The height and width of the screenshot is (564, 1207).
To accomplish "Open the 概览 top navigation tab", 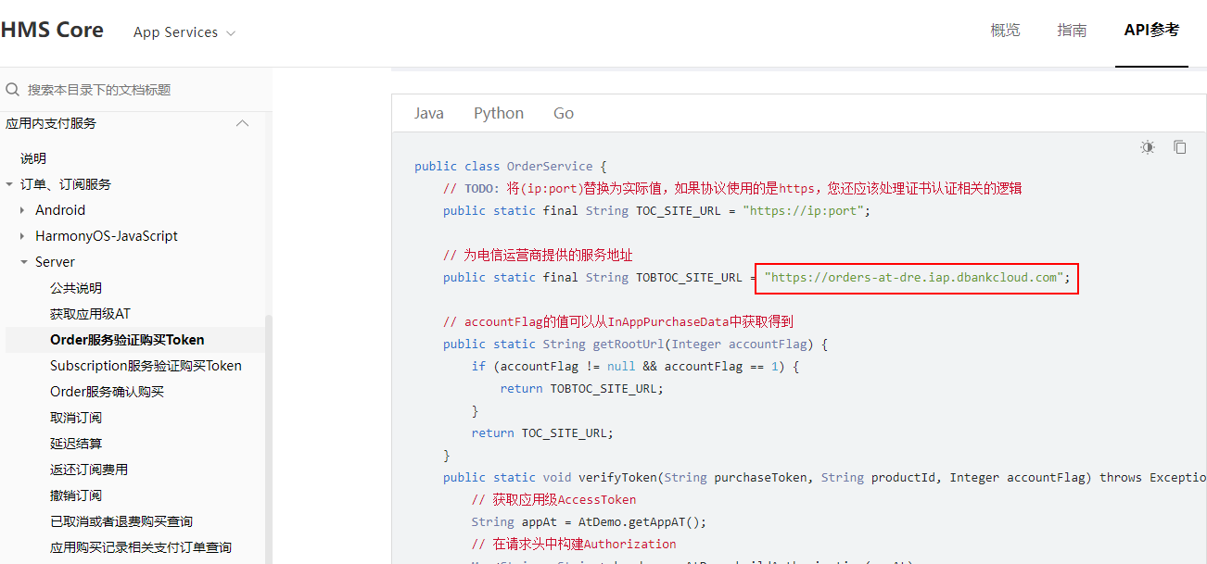I will tap(1005, 31).
